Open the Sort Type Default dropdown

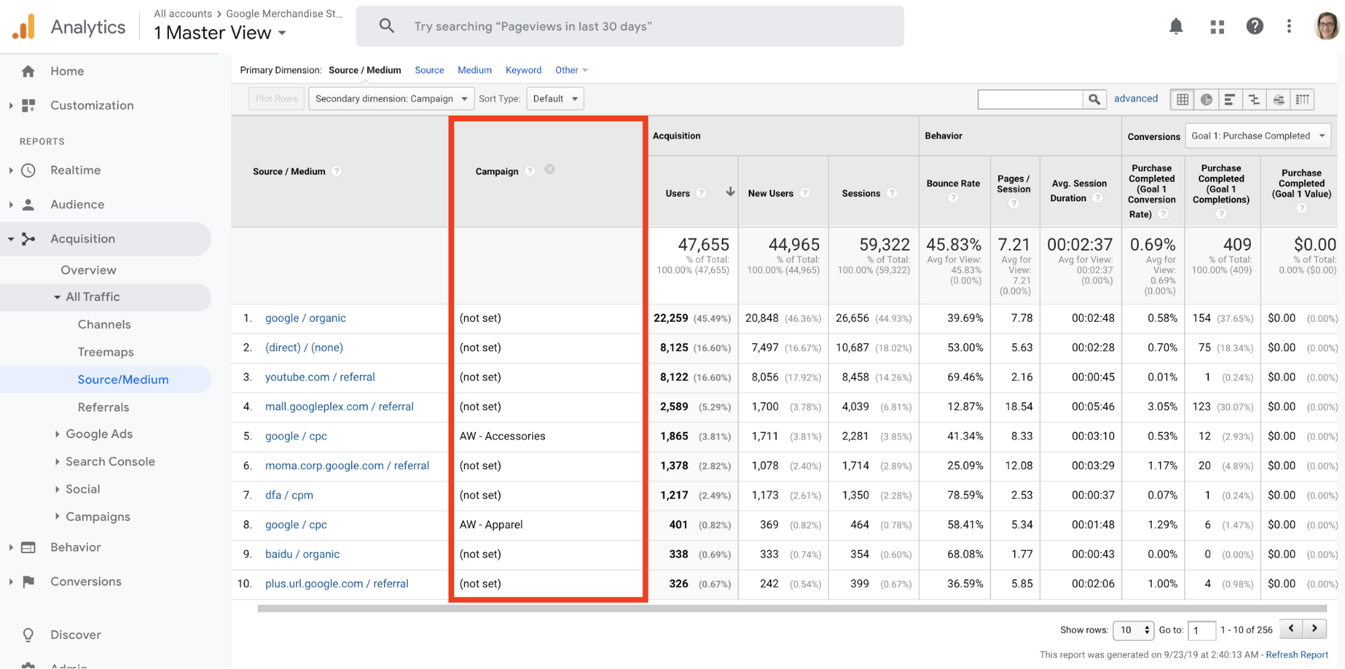tap(555, 99)
